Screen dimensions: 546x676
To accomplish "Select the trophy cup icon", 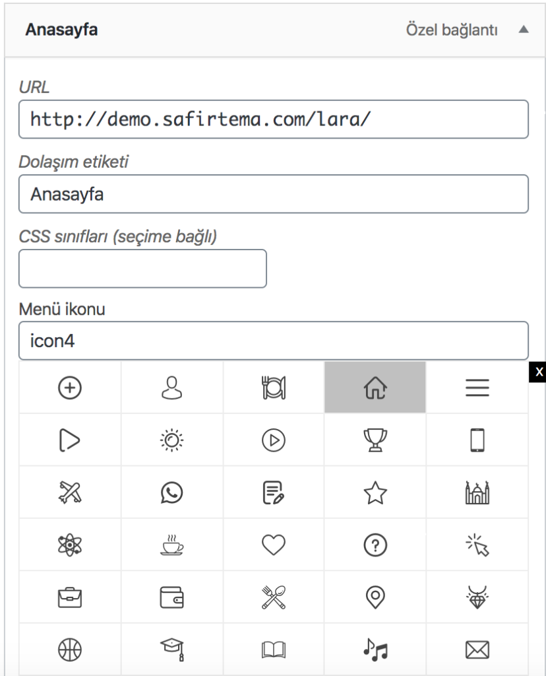I will (x=375, y=440).
